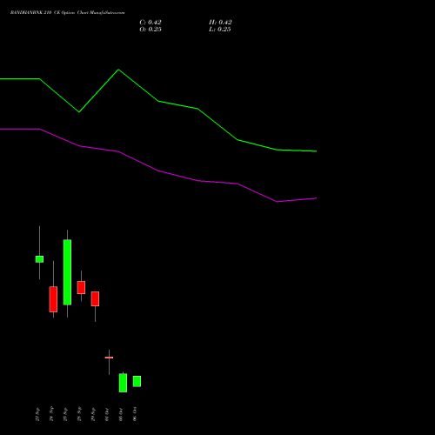Select the tall green candlestick for 25 Sep
Viewport: 435px width, 435px height.
point(67,272)
